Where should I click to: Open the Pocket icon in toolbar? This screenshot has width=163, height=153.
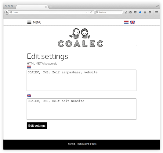coord(135,12)
